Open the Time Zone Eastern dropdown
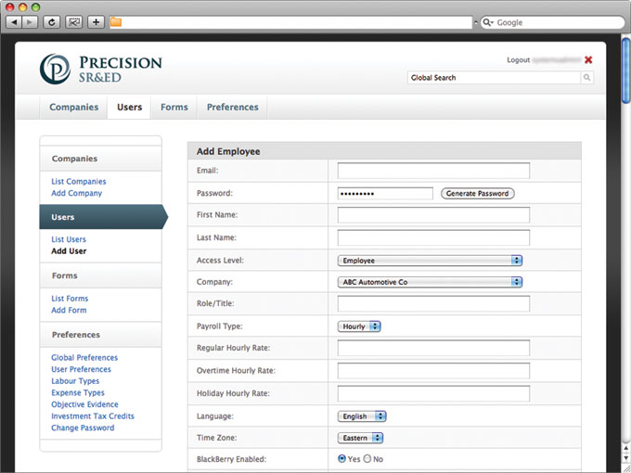Screen dimensions: 631x473 pos(360,438)
